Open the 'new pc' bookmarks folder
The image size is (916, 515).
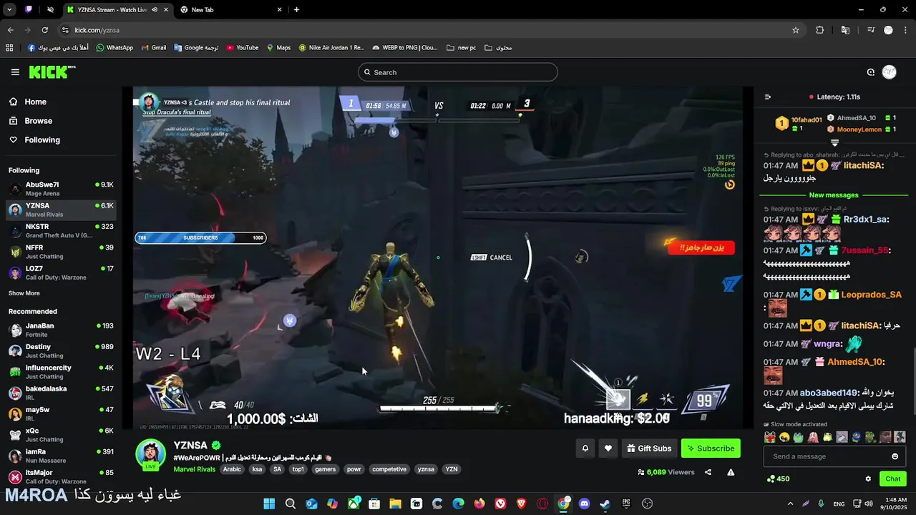point(461,48)
